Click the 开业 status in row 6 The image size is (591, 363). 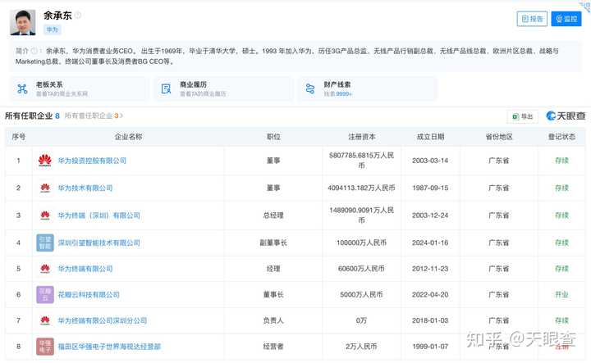[561, 294]
